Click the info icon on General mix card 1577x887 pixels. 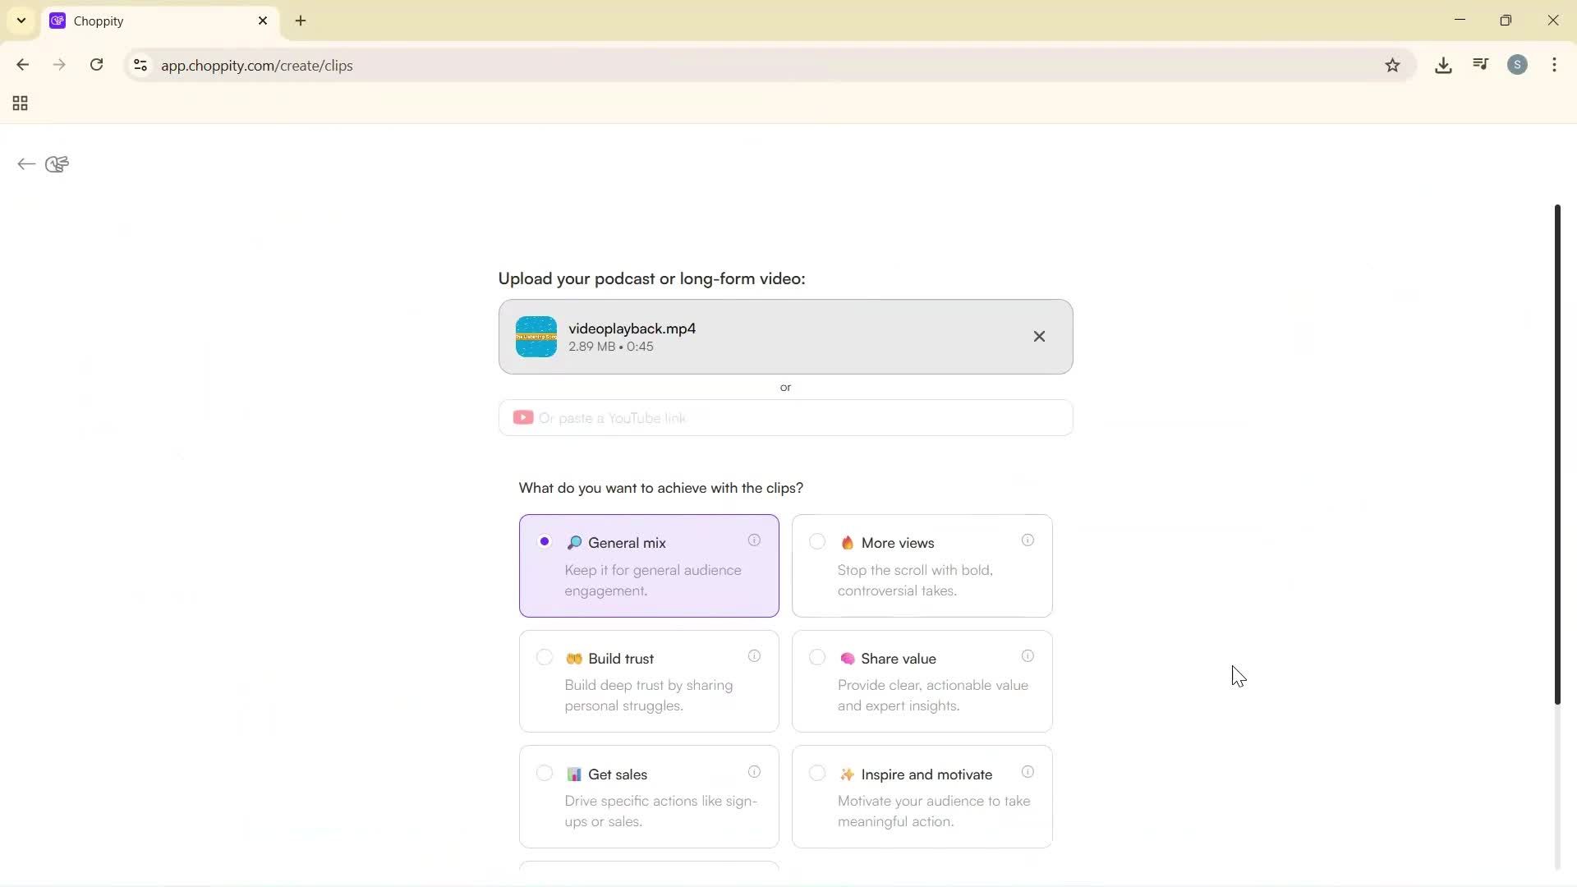coord(755,540)
